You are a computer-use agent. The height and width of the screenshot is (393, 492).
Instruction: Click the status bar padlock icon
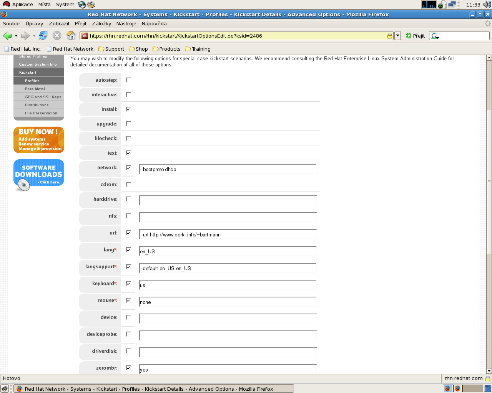(x=487, y=378)
